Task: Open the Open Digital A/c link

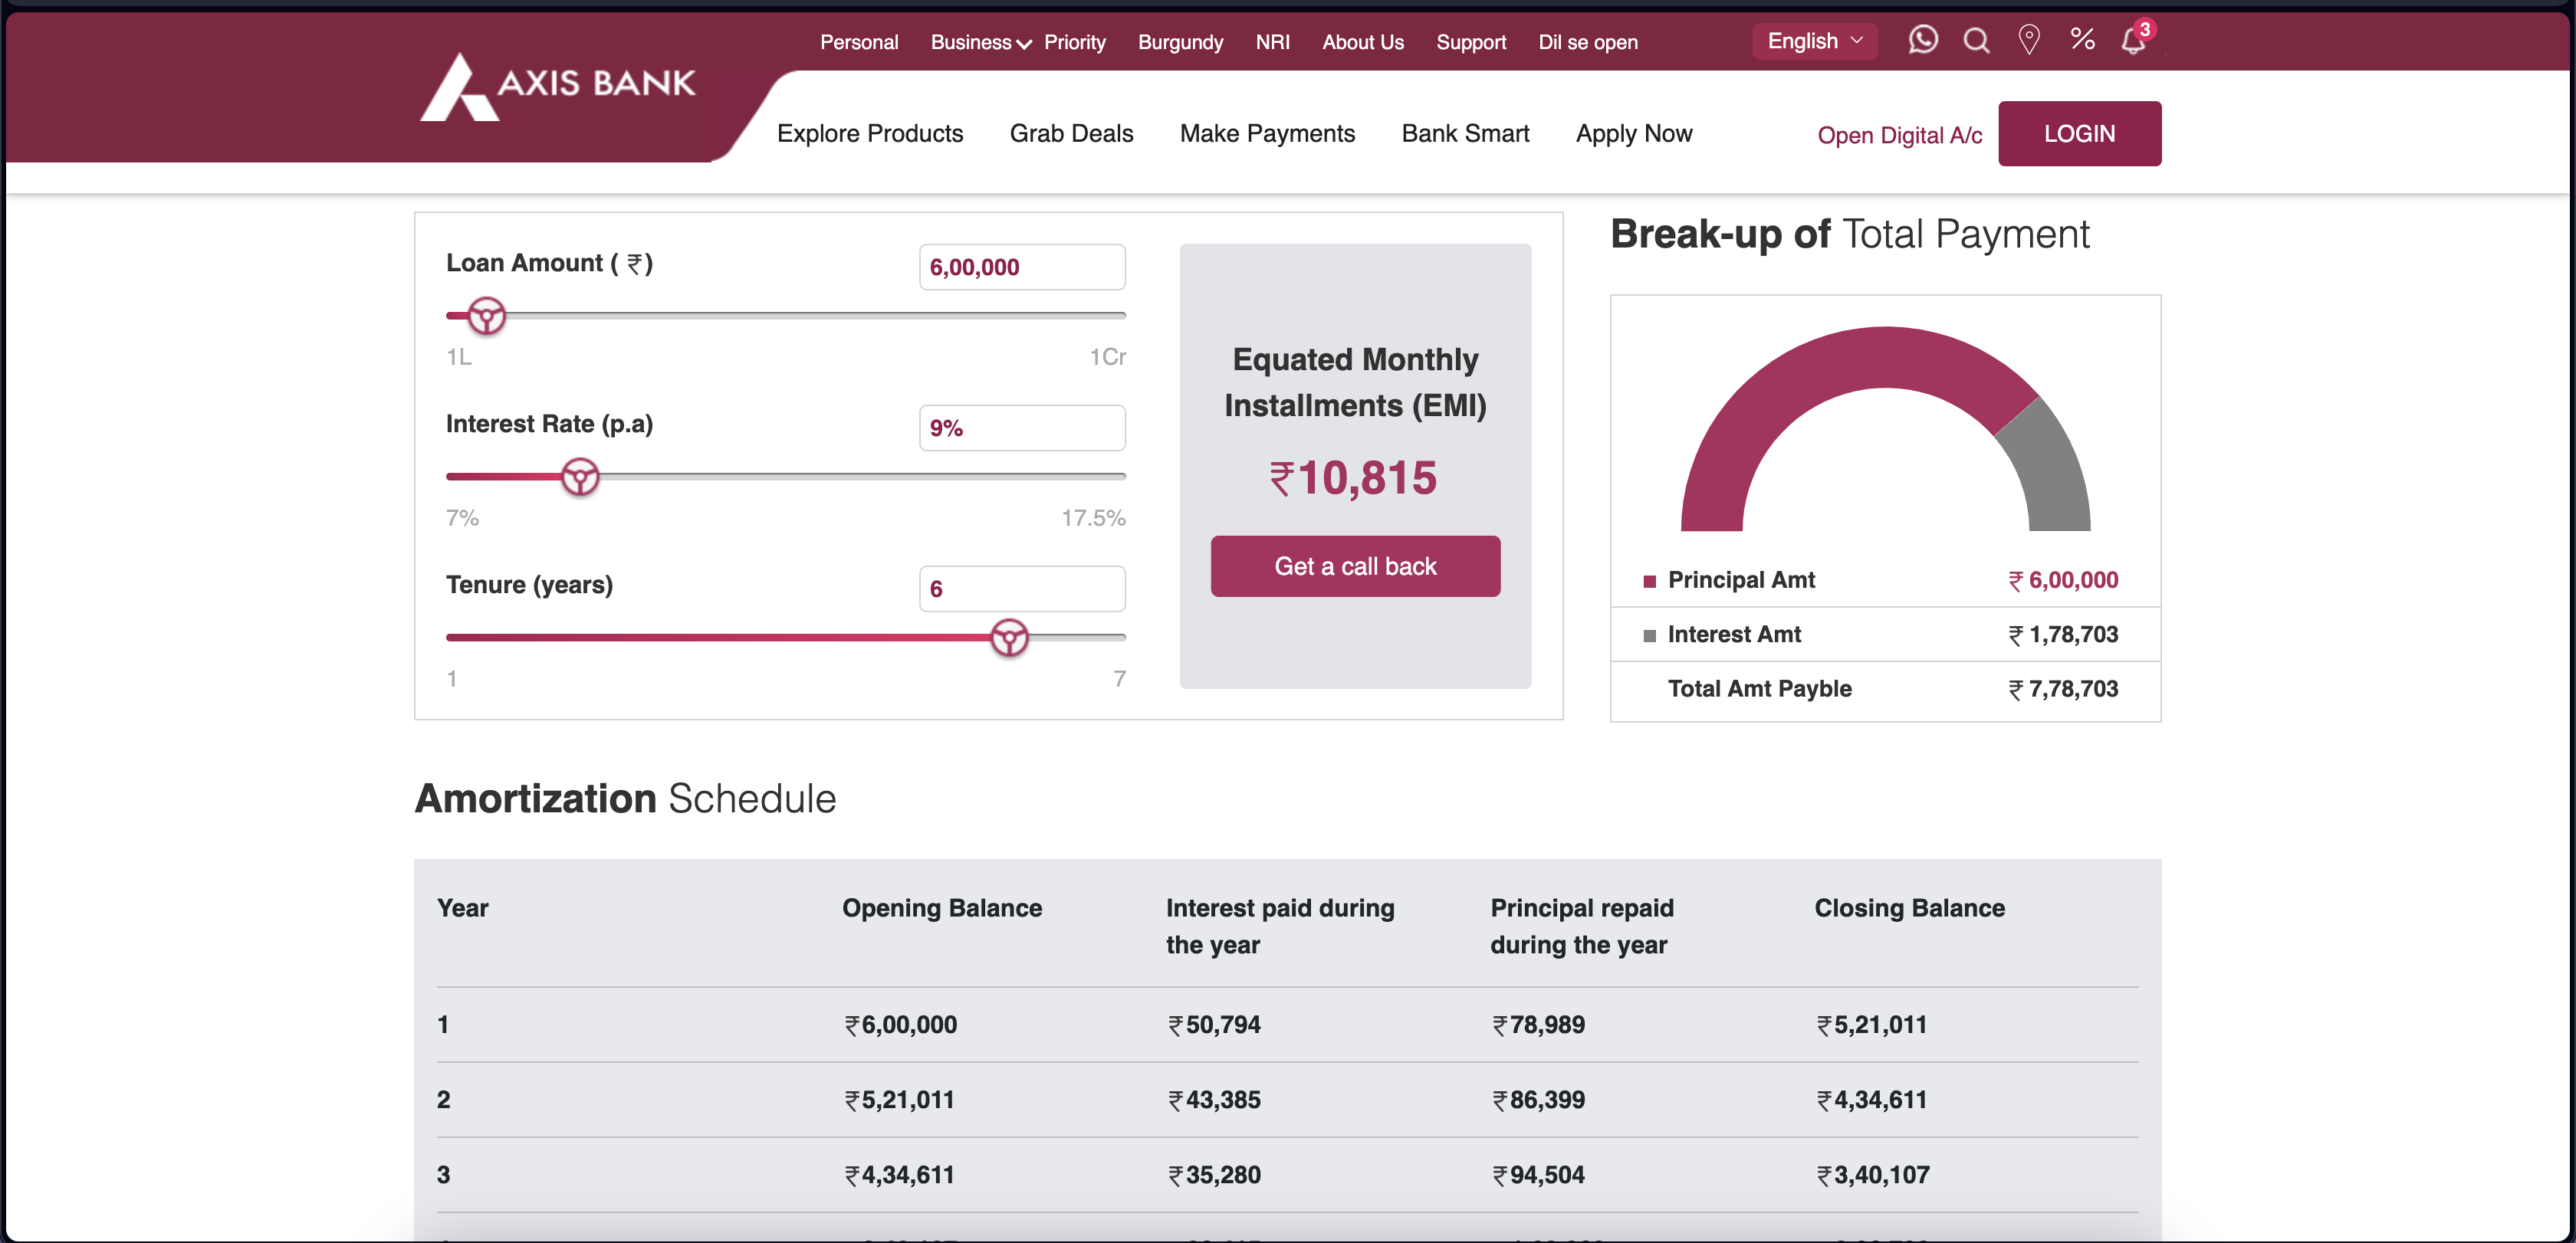Action: [x=1899, y=135]
